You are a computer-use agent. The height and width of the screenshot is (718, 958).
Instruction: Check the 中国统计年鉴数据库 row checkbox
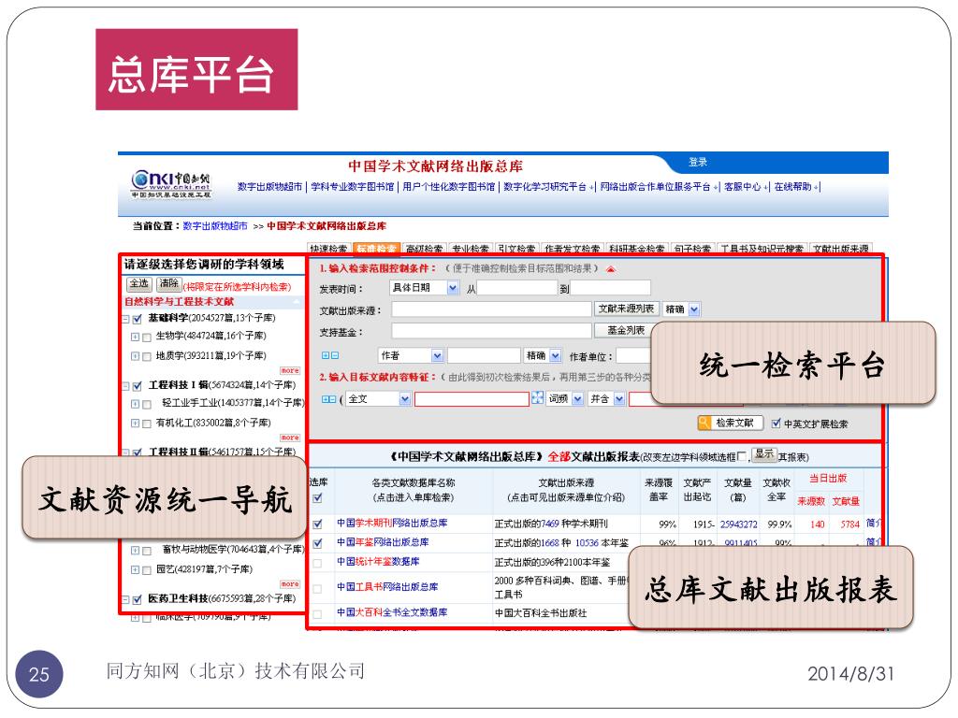click(318, 563)
